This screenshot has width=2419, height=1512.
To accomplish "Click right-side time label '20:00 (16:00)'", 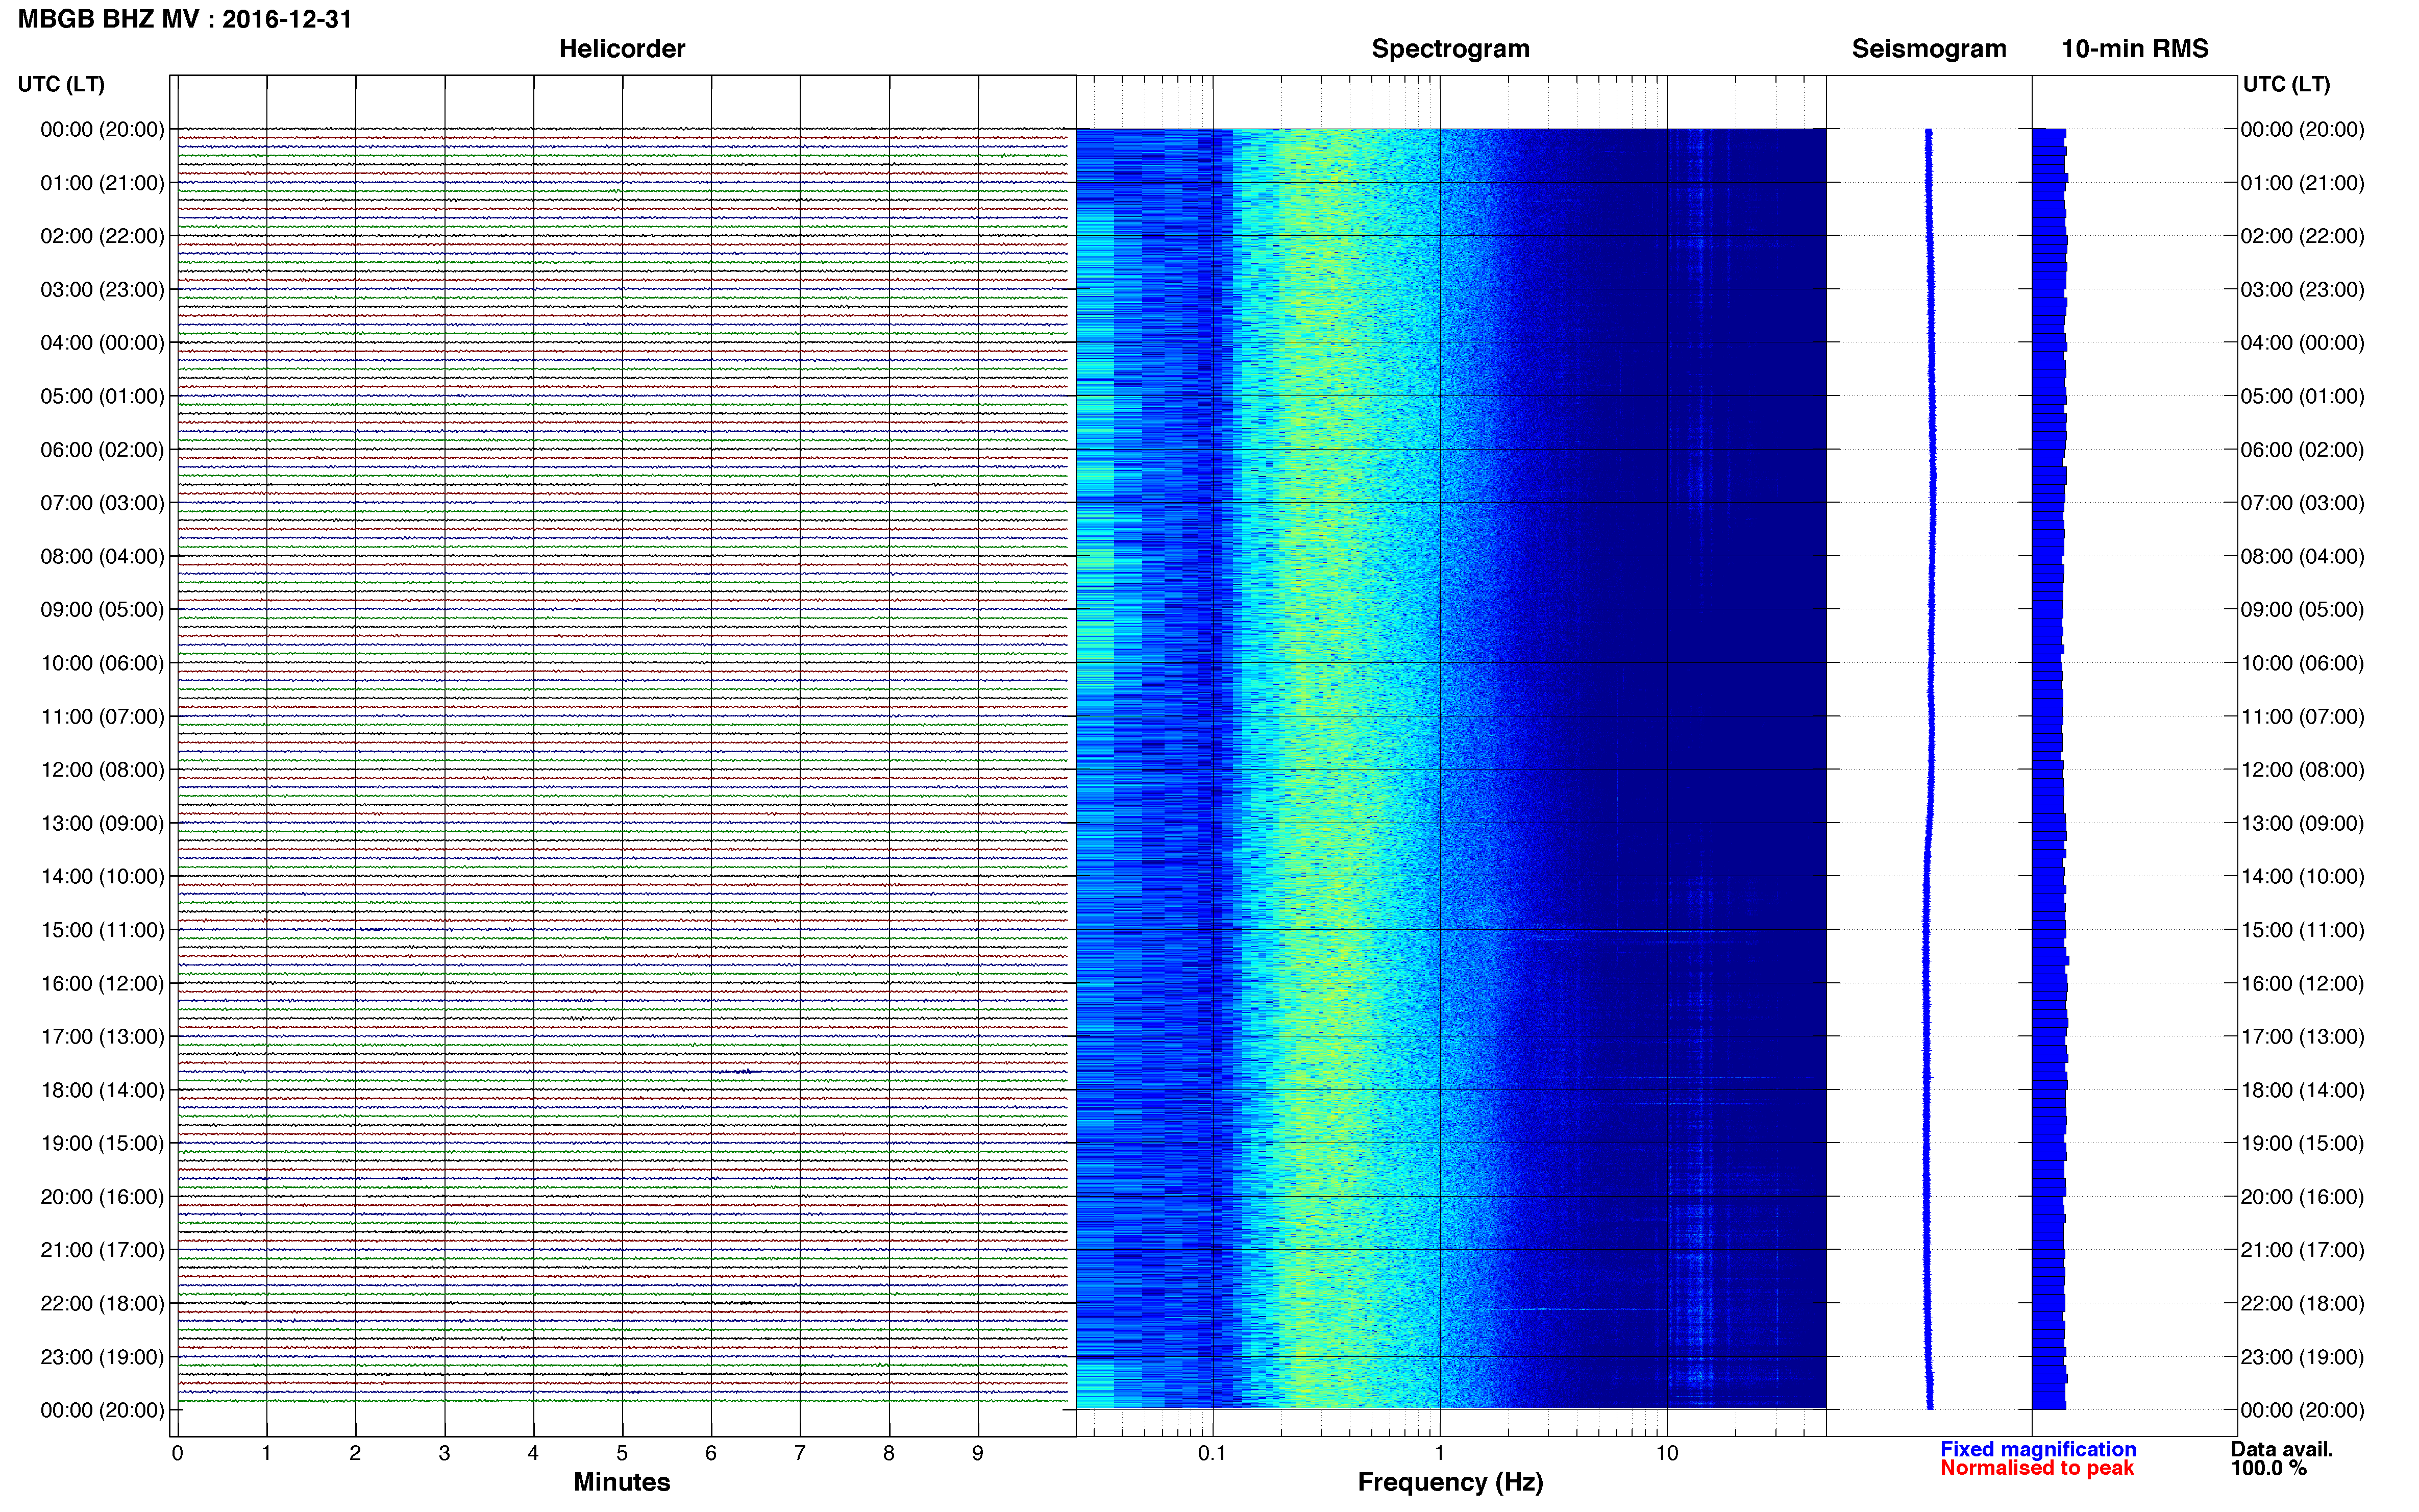I will pos(2302,1197).
